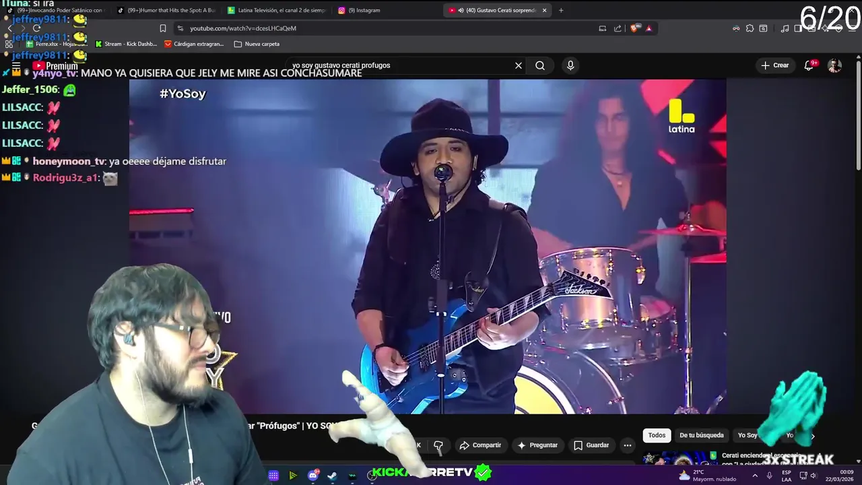Start voice search with microphone icon
The image size is (862, 485).
coord(570,65)
